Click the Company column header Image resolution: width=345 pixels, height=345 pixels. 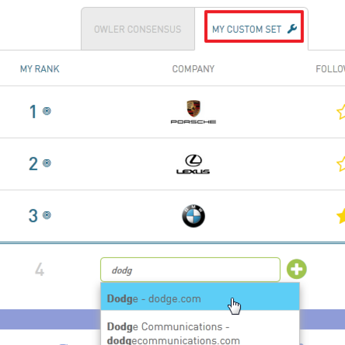(193, 69)
